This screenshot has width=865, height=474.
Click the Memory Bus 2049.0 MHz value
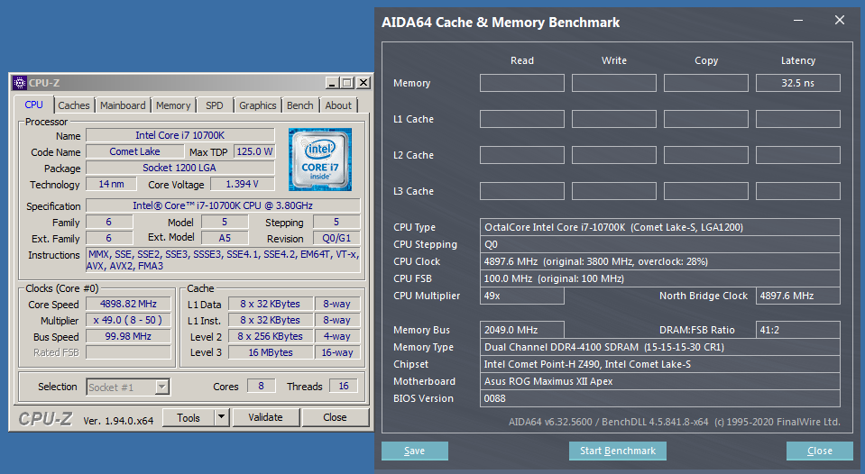click(522, 330)
